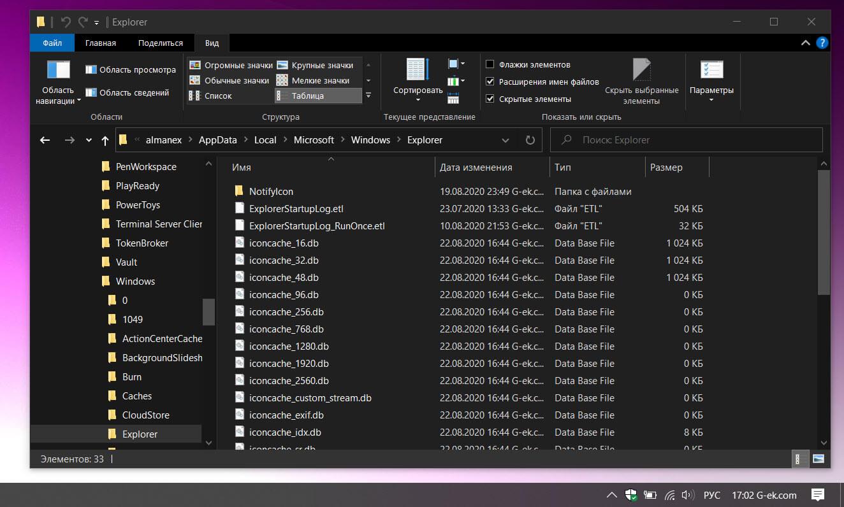
Task: Click the Поиск: Explorer search field
Action: [687, 140]
